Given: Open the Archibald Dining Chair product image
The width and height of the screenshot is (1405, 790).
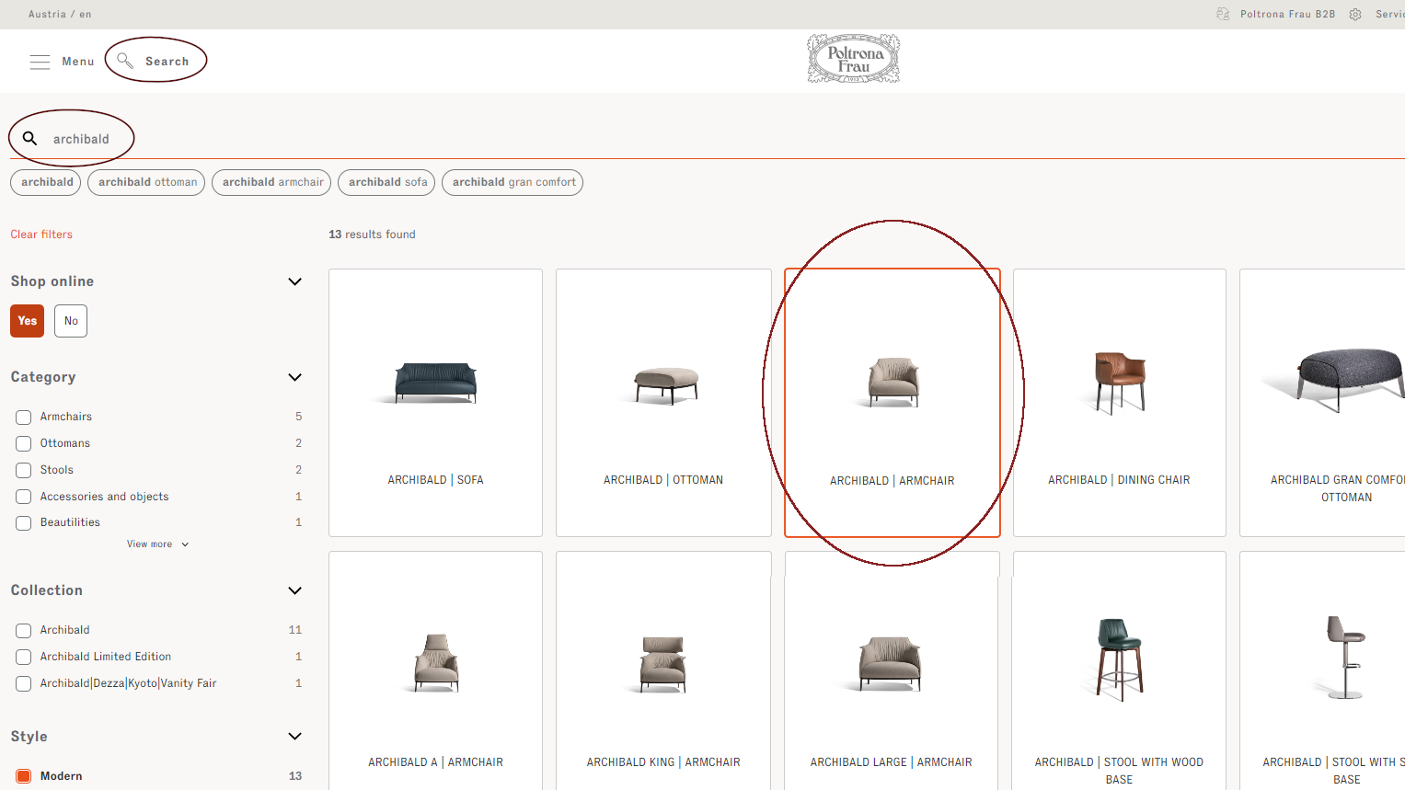Looking at the screenshot, I should (1119, 381).
